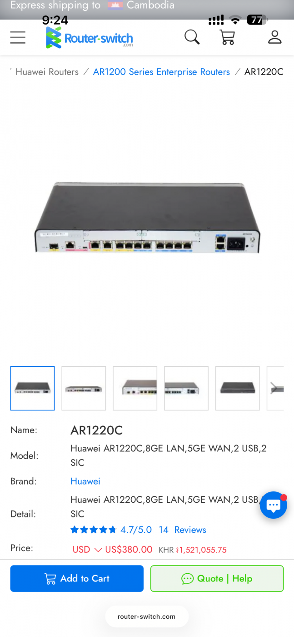Tap the main AR1220C product image

147,217
